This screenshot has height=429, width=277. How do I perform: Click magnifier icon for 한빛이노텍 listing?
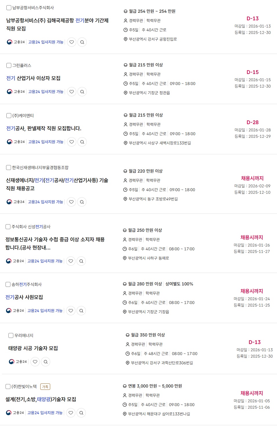[81, 413]
